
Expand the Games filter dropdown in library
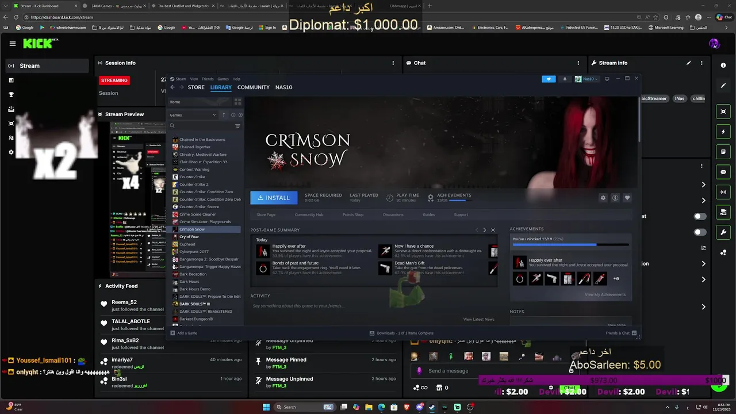click(193, 115)
